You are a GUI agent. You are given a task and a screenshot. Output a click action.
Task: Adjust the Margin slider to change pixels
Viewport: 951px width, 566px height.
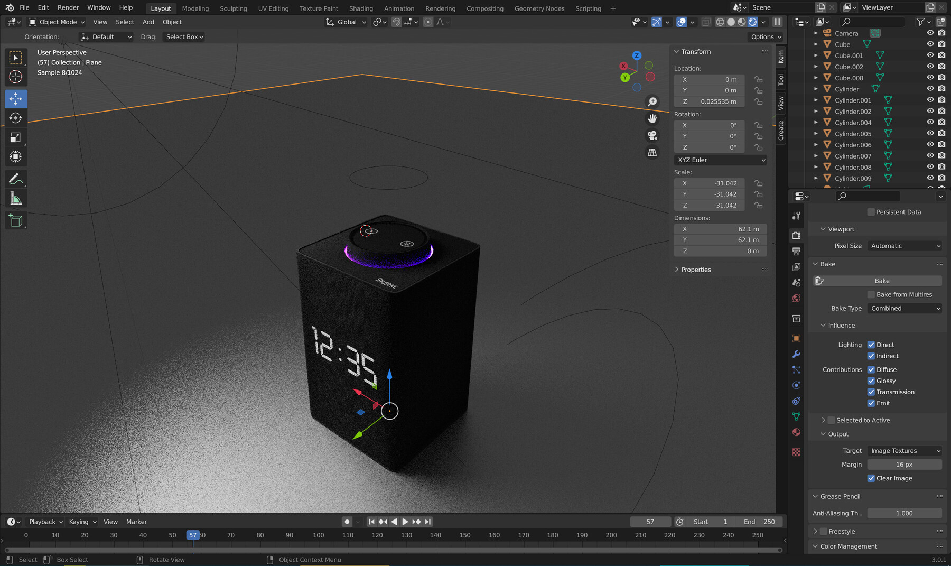(905, 464)
